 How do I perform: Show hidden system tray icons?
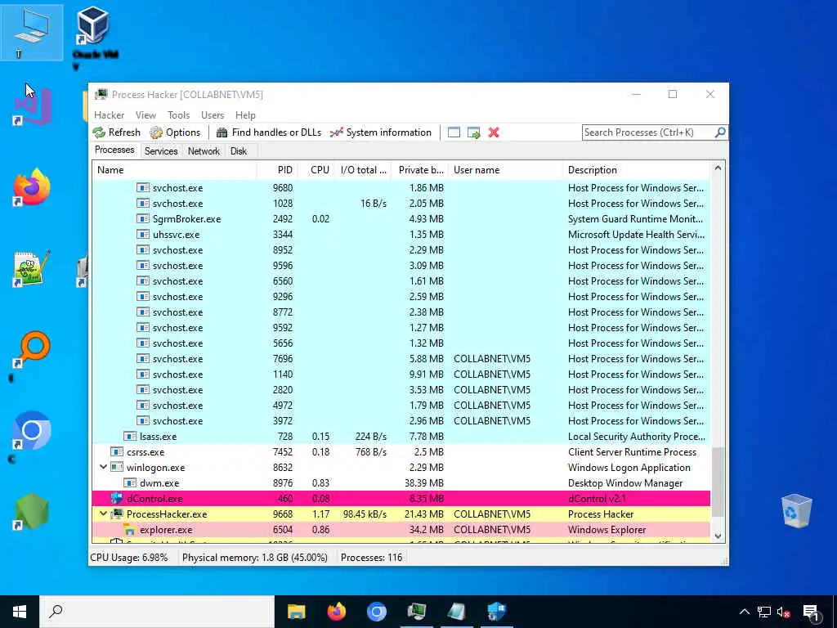(x=745, y=612)
